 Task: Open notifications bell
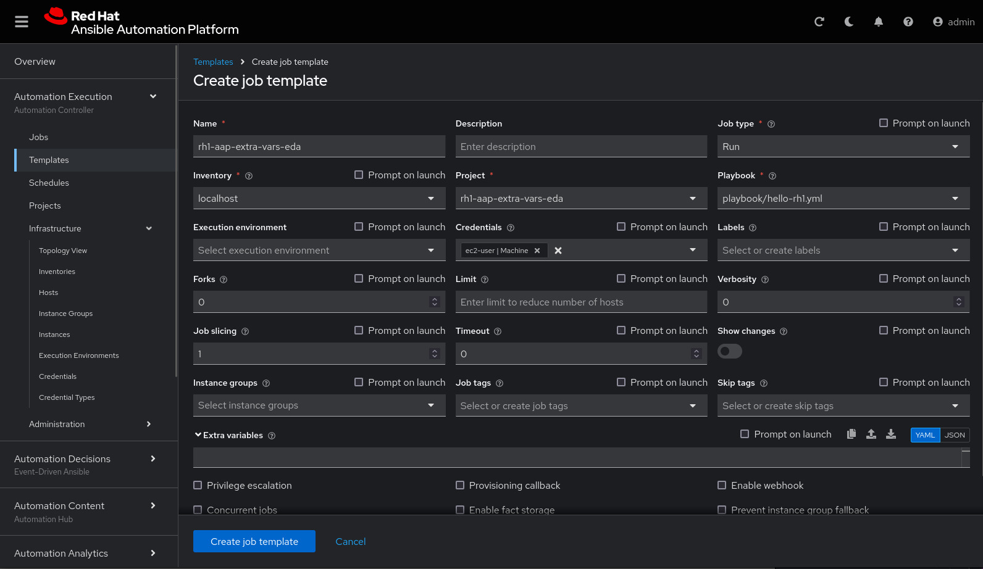(x=879, y=22)
